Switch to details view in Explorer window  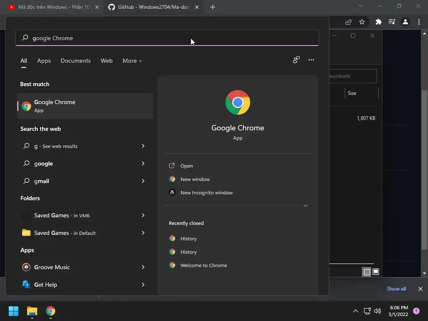click(367, 272)
